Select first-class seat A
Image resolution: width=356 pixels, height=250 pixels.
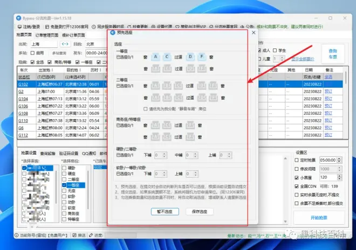pos(155,57)
